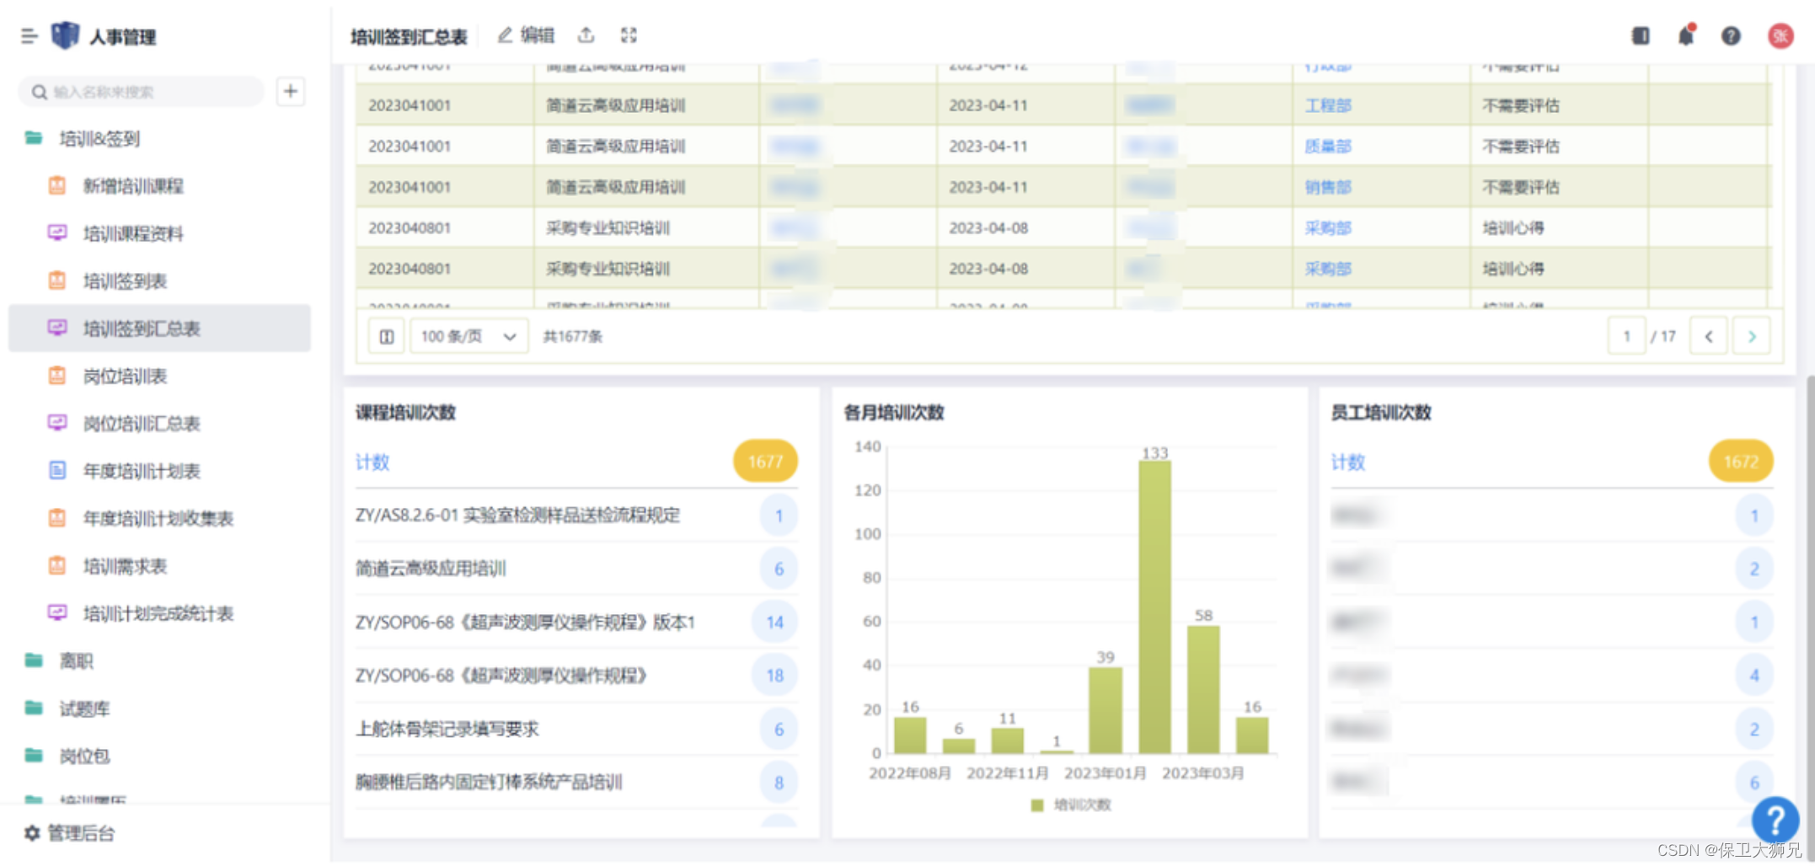Viewport: 1815px width, 866px height.
Task: Click the share/export icon in the header
Action: (x=586, y=35)
